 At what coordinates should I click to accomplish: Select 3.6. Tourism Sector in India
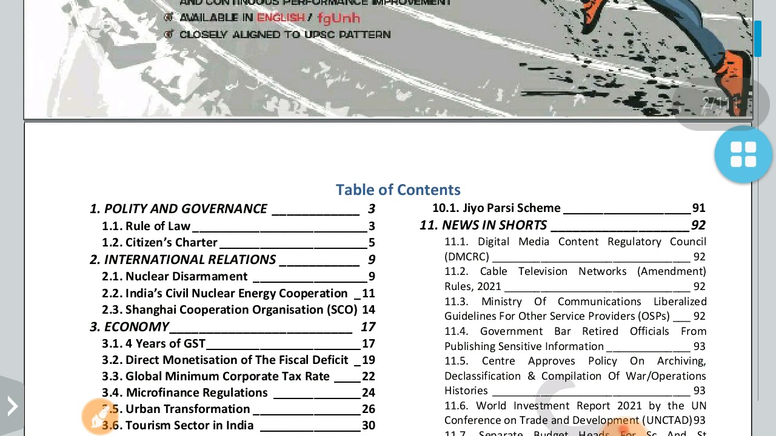point(238,425)
